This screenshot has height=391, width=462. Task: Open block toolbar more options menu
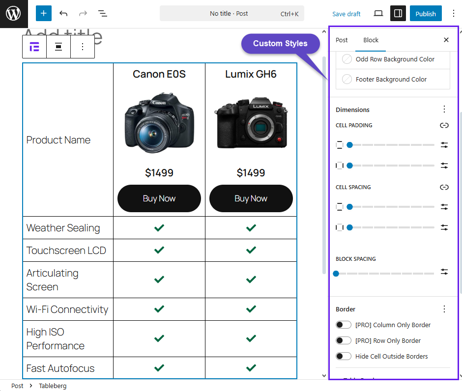tap(83, 47)
